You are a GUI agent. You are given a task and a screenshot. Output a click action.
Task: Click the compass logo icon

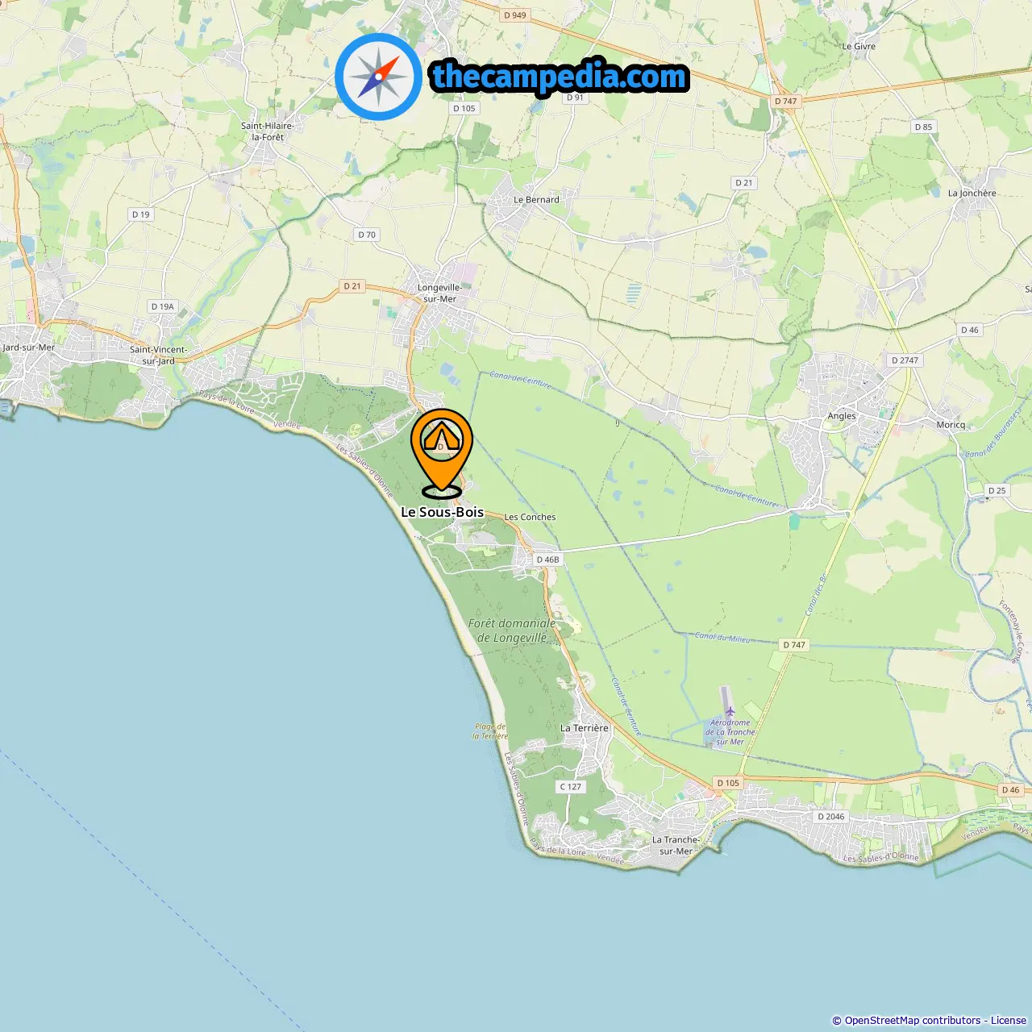[378, 77]
